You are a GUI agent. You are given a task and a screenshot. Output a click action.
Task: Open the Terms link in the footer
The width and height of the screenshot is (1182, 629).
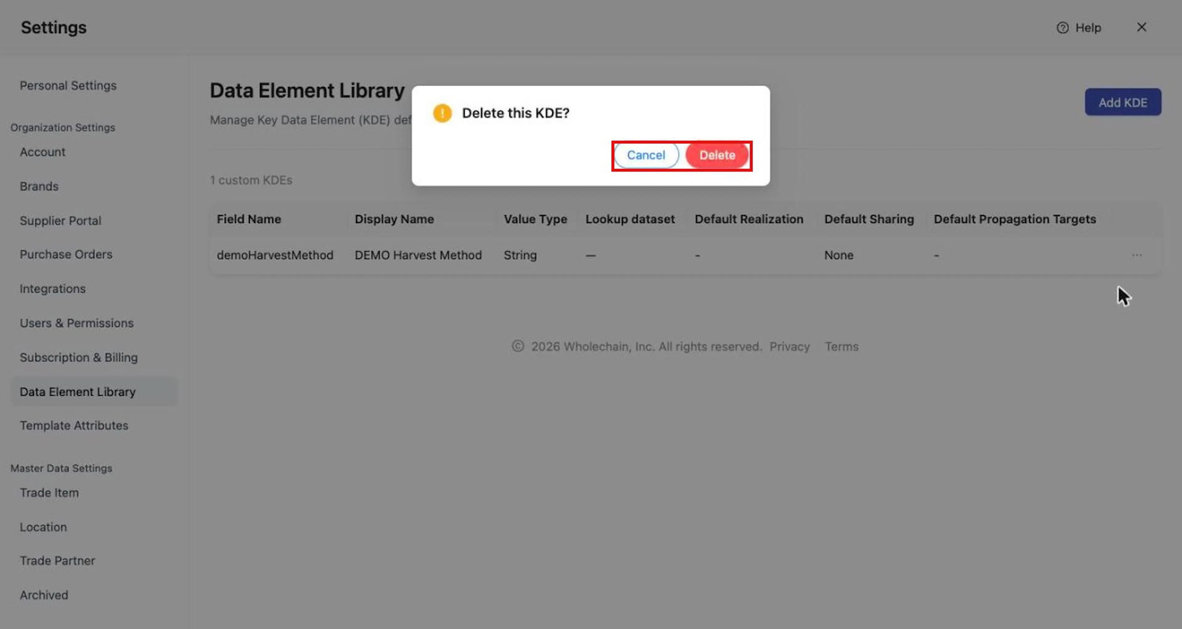point(842,347)
